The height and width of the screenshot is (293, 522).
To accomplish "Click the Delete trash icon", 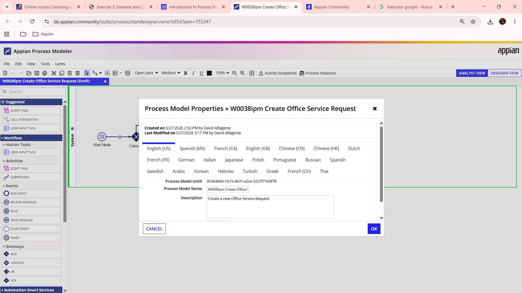I will click(78, 73).
